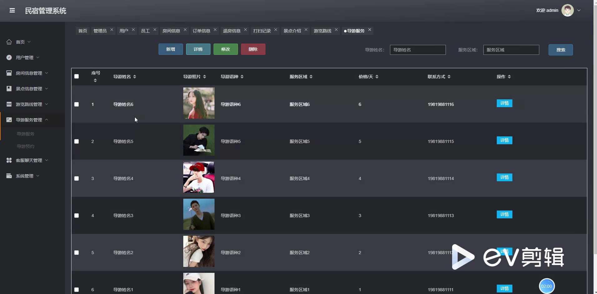Close the 用户 tab
The height and width of the screenshot is (294, 597).
click(133, 30)
